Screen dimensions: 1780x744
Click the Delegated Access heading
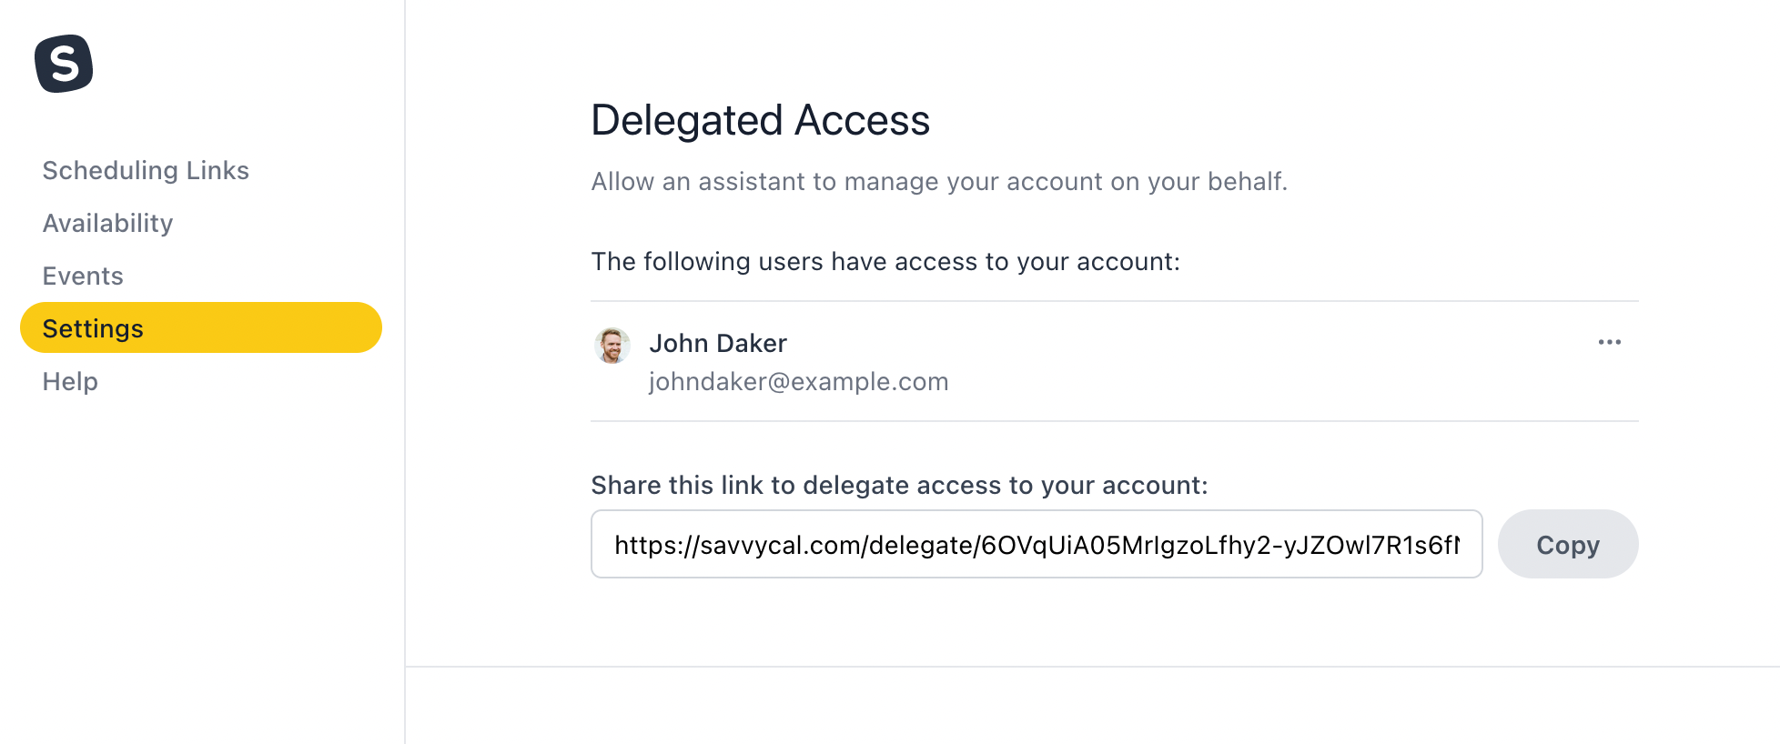[x=760, y=121]
